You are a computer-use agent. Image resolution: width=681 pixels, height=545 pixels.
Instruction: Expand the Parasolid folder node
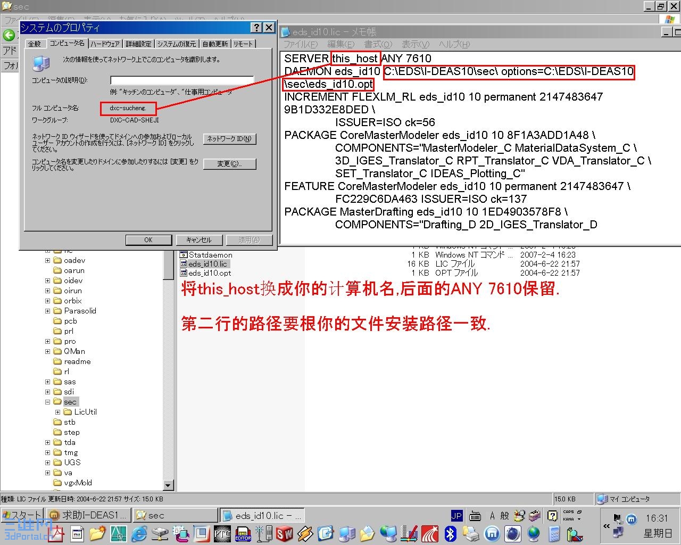[x=47, y=311]
